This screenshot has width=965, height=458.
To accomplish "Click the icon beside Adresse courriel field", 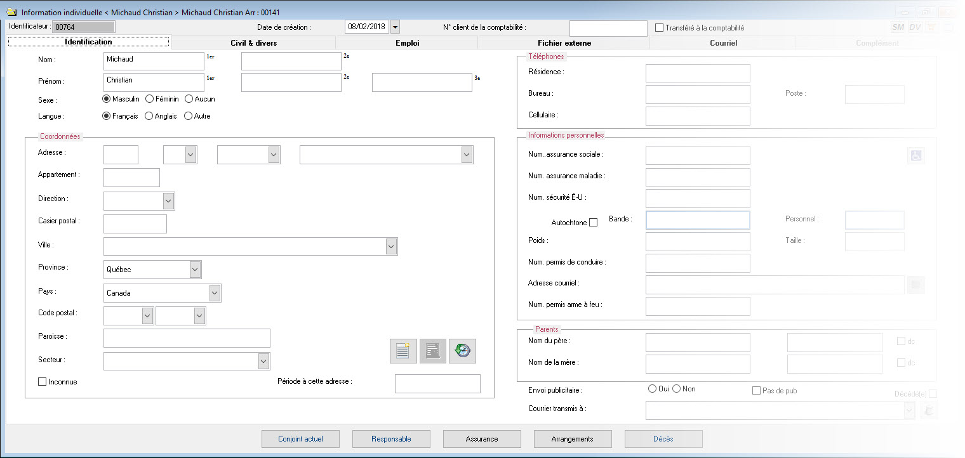I will 915,285.
